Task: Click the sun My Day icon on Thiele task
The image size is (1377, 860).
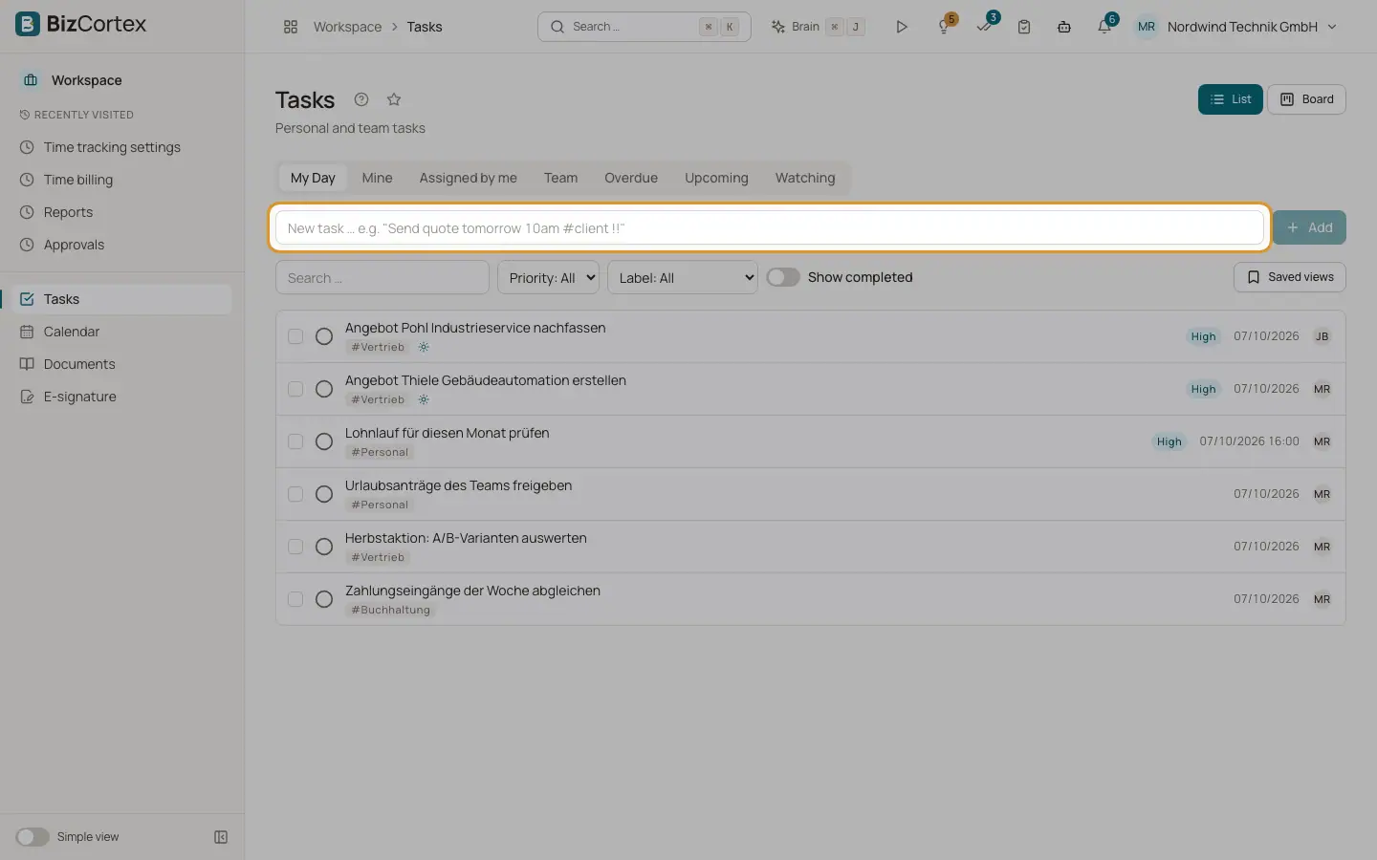Action: coord(424,399)
